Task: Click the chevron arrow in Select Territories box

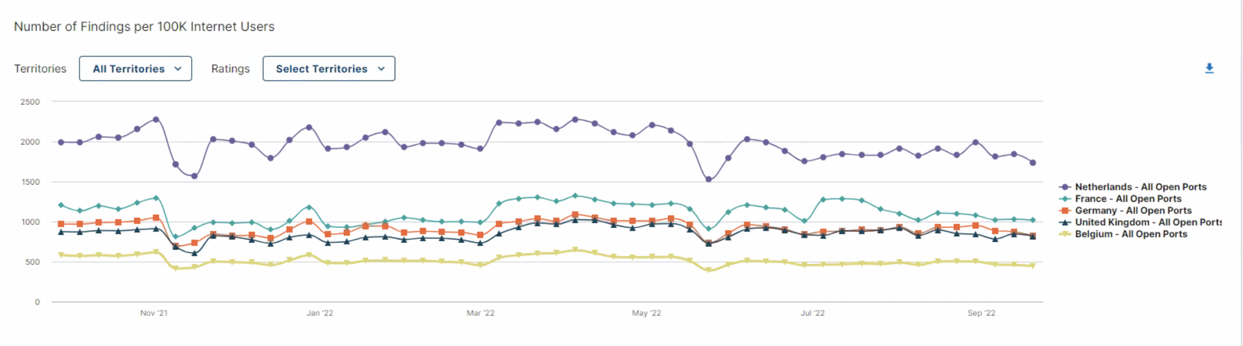Action: [381, 69]
